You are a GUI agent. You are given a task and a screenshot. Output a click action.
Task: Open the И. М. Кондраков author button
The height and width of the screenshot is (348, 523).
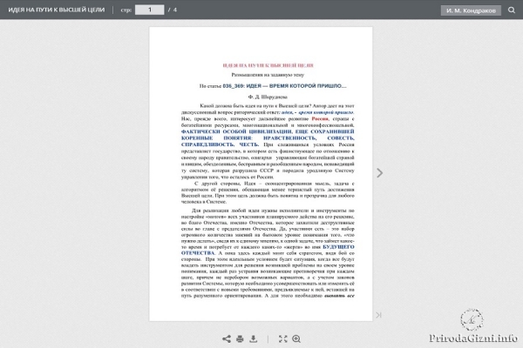[x=471, y=10]
